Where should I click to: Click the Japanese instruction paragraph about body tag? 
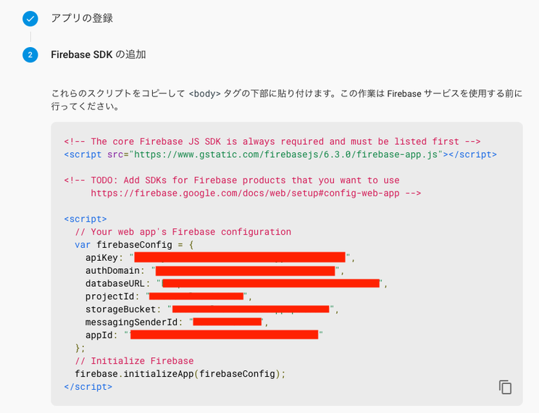click(x=287, y=100)
